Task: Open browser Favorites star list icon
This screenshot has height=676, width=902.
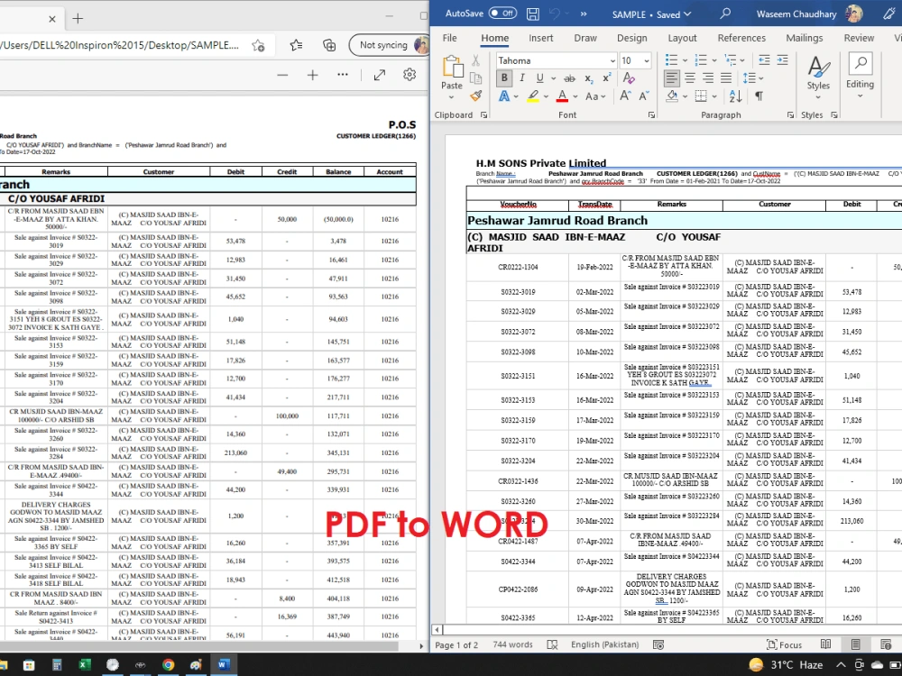Action: pyautogui.click(x=296, y=45)
